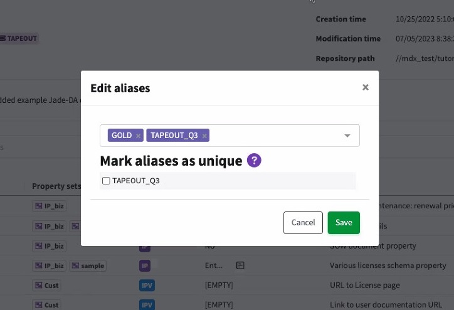Open the note icon beside 'Ent...' value
This screenshot has width=454, height=310.
pyautogui.click(x=240, y=265)
